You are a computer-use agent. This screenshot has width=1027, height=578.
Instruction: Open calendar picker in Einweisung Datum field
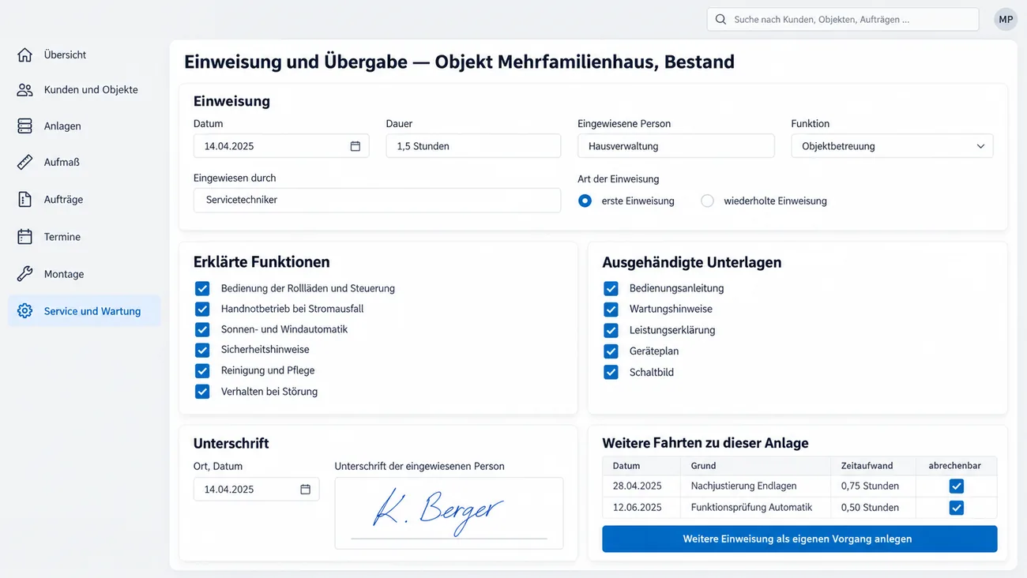point(355,146)
